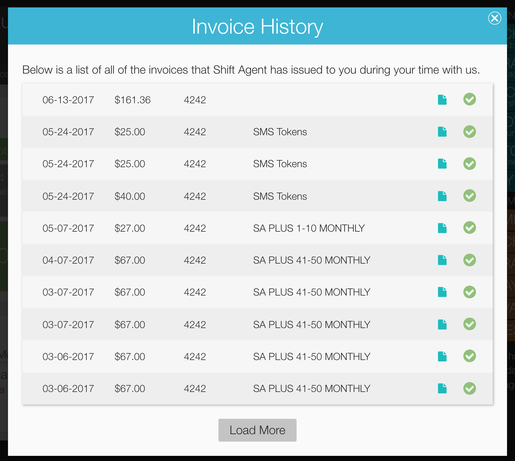This screenshot has height=461, width=515.
Task: Click the date 04-07-2017
Action: click(68, 260)
